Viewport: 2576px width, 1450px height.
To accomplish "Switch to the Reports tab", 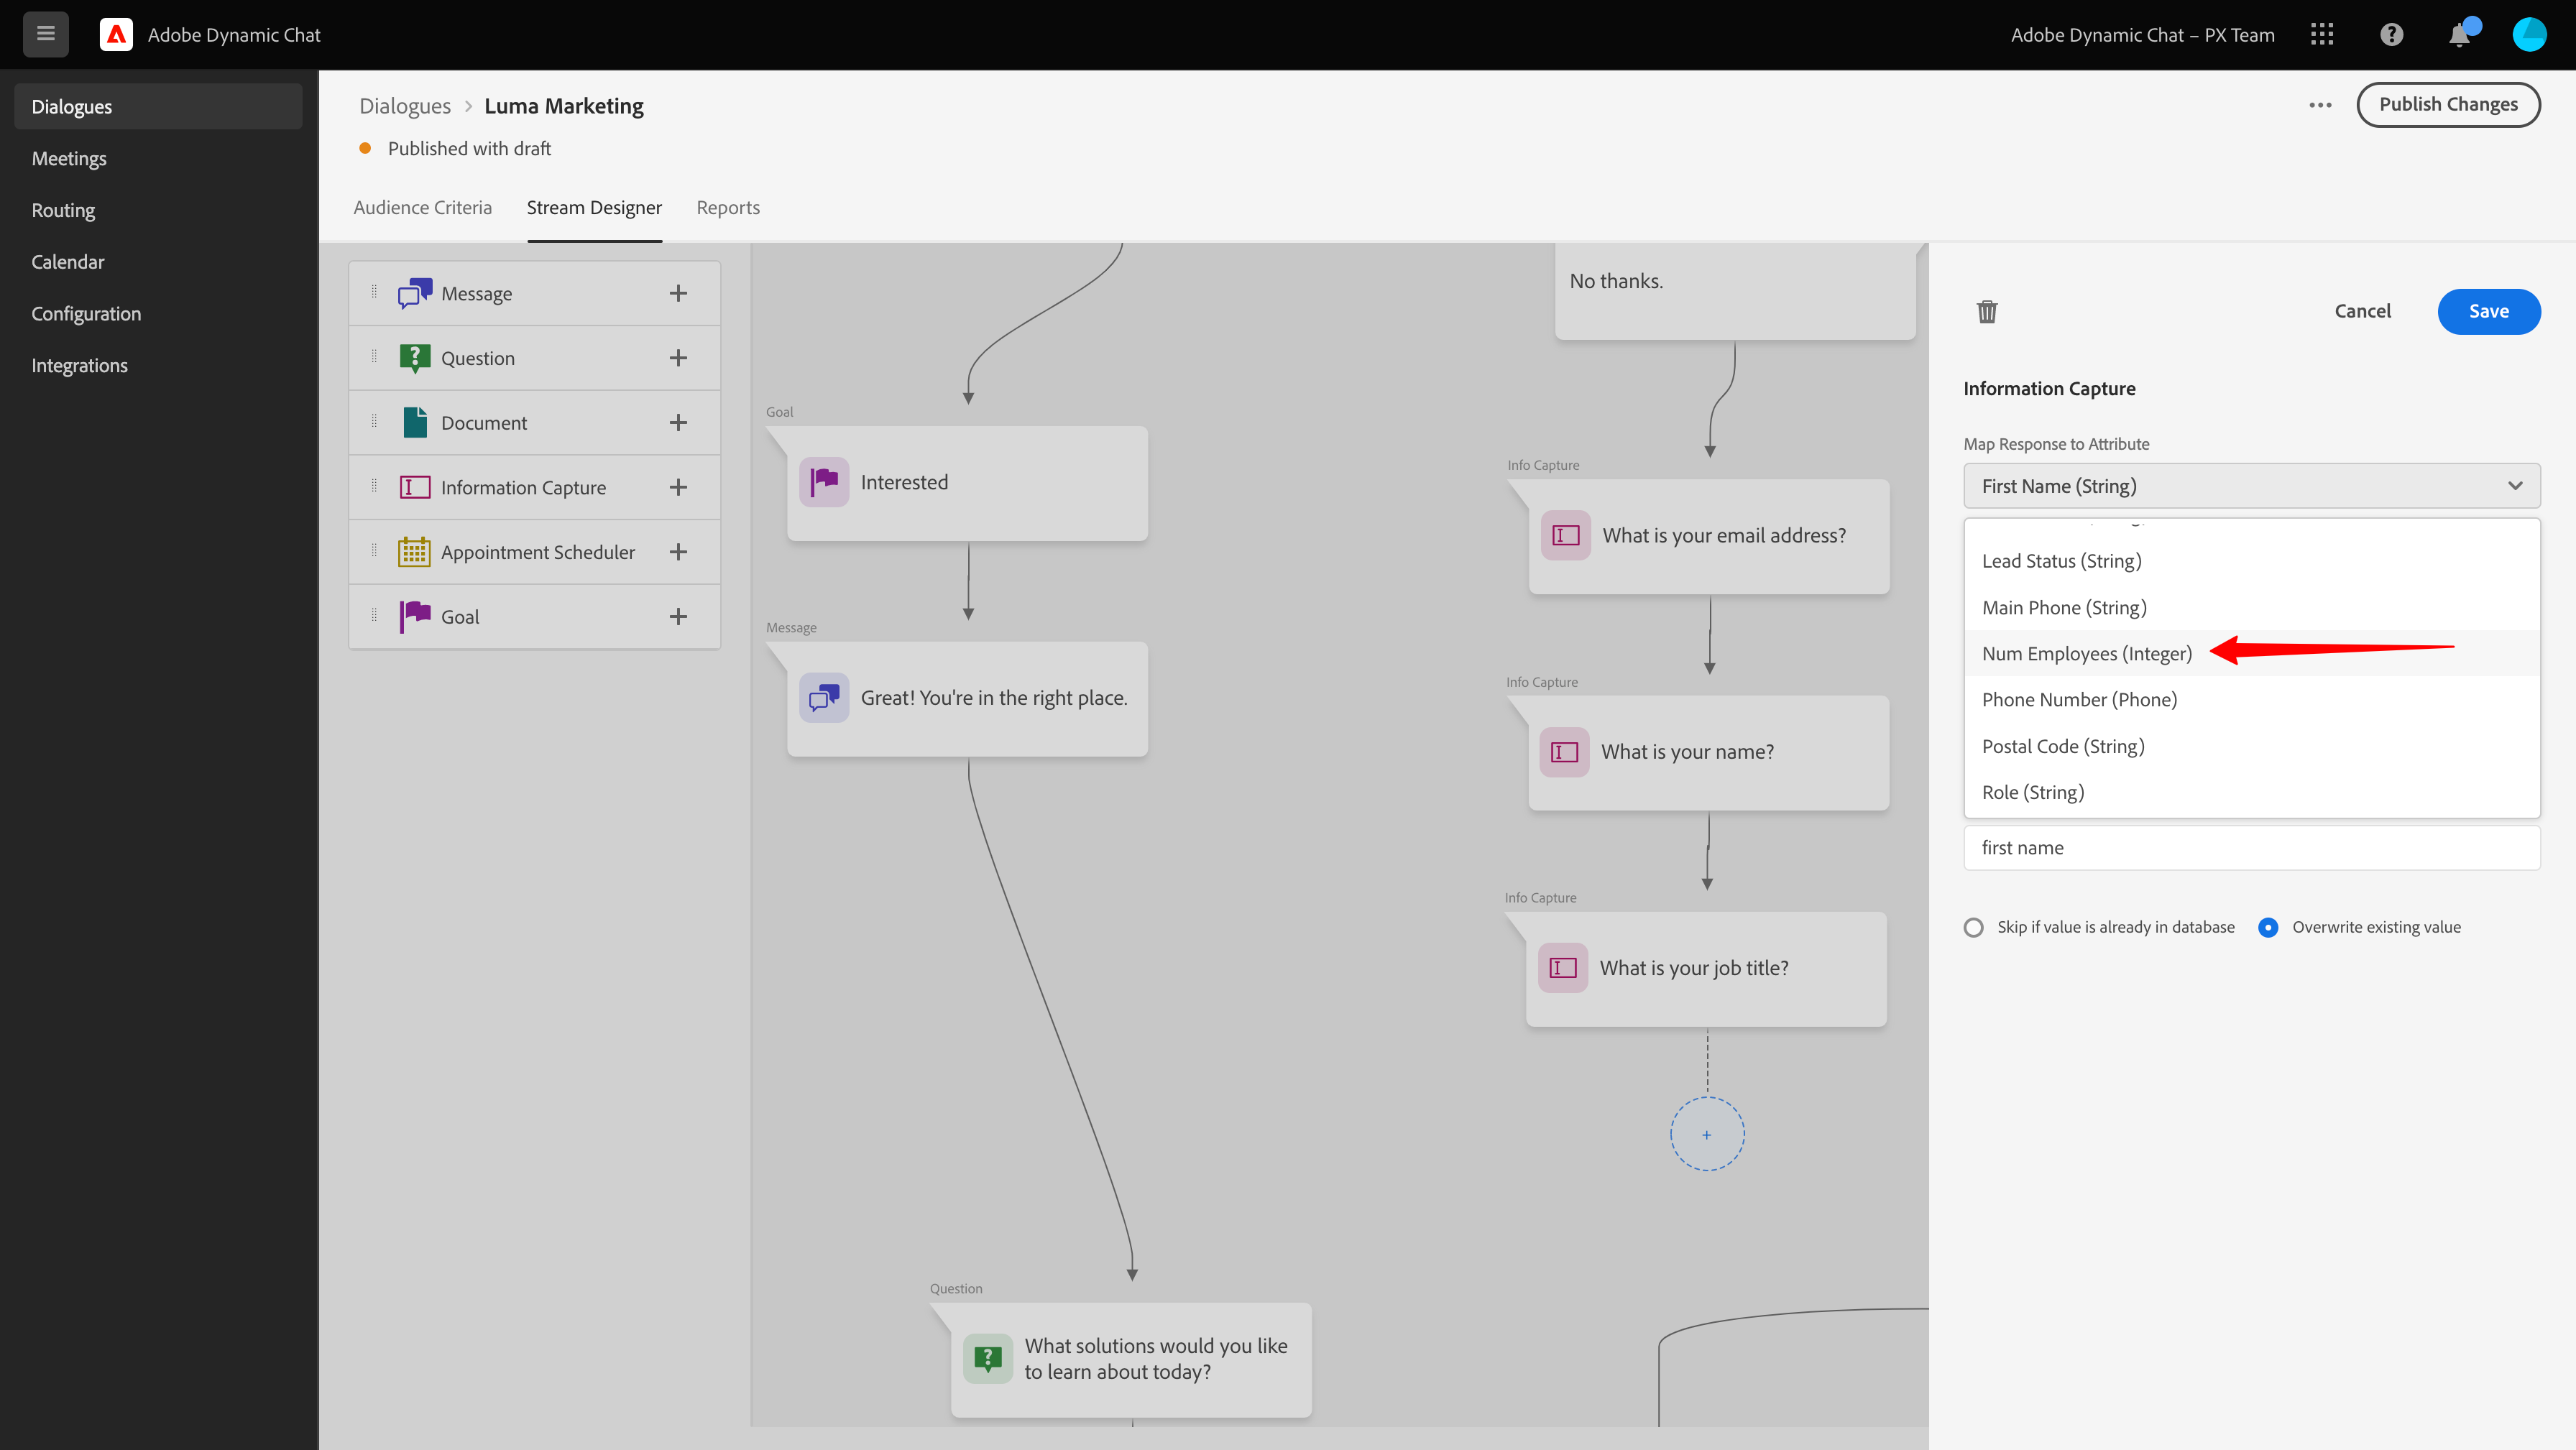I will [727, 207].
